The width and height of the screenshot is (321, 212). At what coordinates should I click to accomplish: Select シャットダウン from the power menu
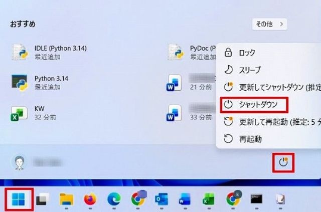255,105
